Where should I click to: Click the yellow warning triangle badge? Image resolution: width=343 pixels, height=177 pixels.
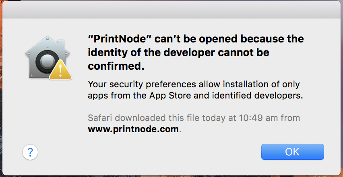[60, 70]
